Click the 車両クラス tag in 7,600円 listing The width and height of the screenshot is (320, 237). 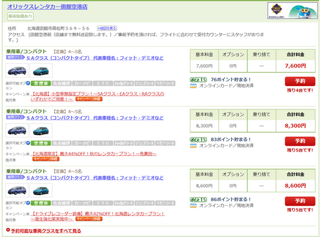pyautogui.click(x=15, y=57)
